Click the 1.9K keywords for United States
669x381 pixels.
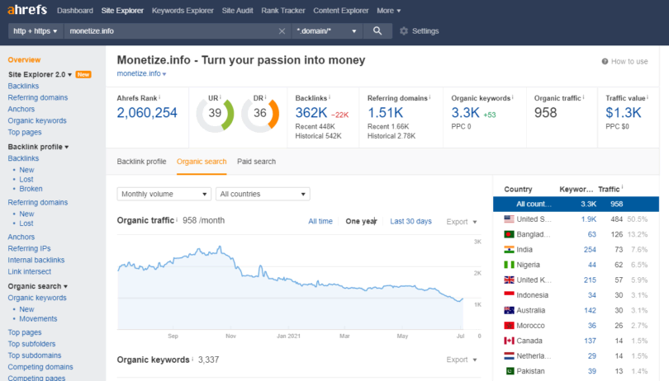click(589, 219)
